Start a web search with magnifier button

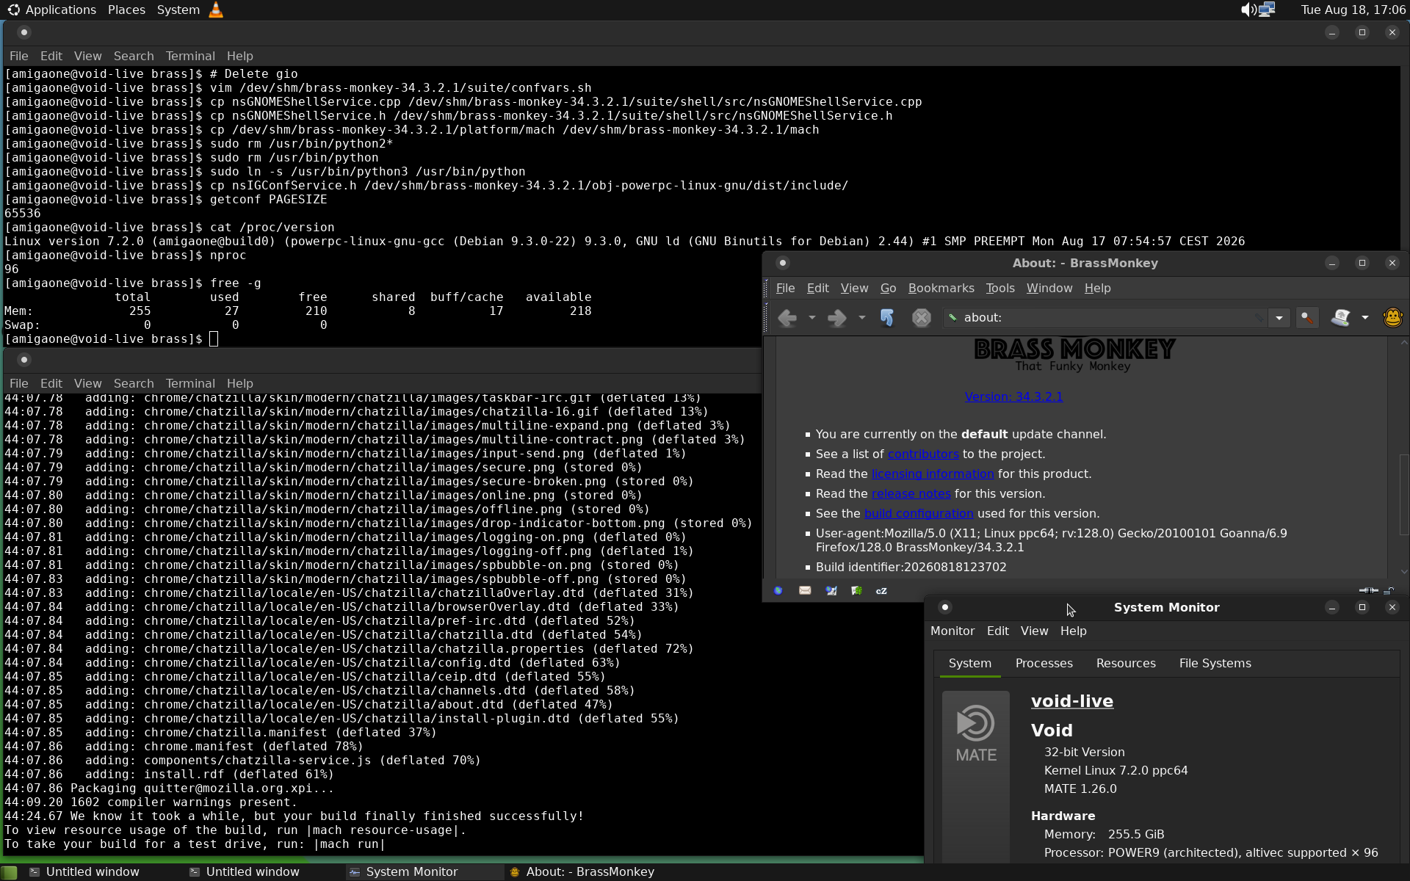(1307, 318)
